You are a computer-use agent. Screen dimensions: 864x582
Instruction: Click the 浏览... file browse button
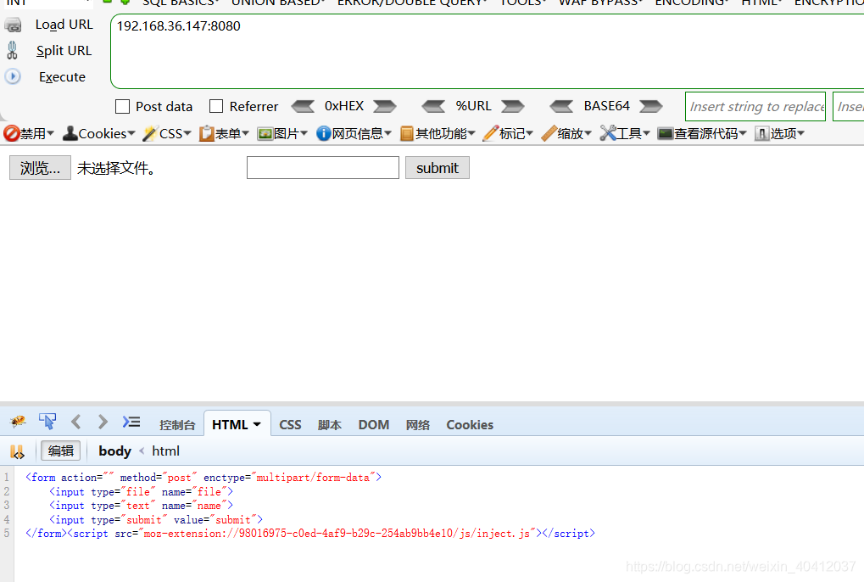[x=40, y=167]
